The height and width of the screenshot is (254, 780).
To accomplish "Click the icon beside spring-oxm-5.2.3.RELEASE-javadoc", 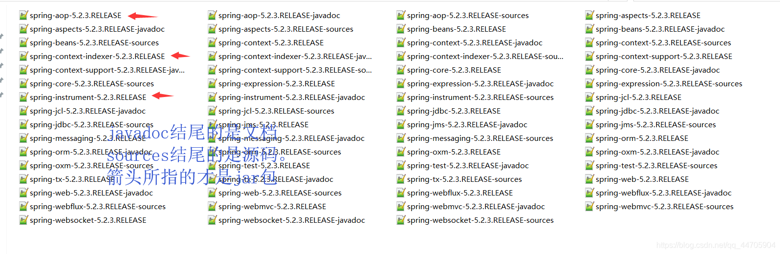I will coord(589,152).
